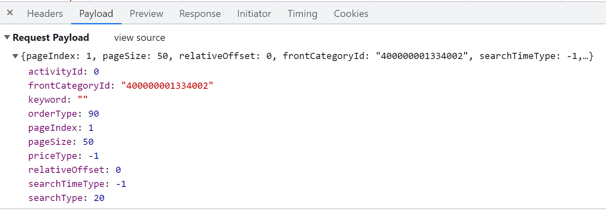This screenshot has width=606, height=215.
Task: Switch to the Headers tab
Action: coord(45,14)
